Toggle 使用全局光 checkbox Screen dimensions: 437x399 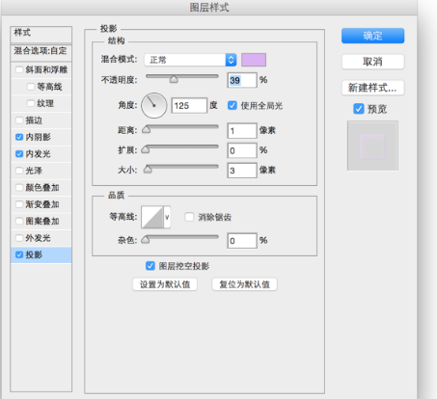point(232,105)
